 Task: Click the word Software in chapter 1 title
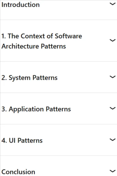click(68, 36)
